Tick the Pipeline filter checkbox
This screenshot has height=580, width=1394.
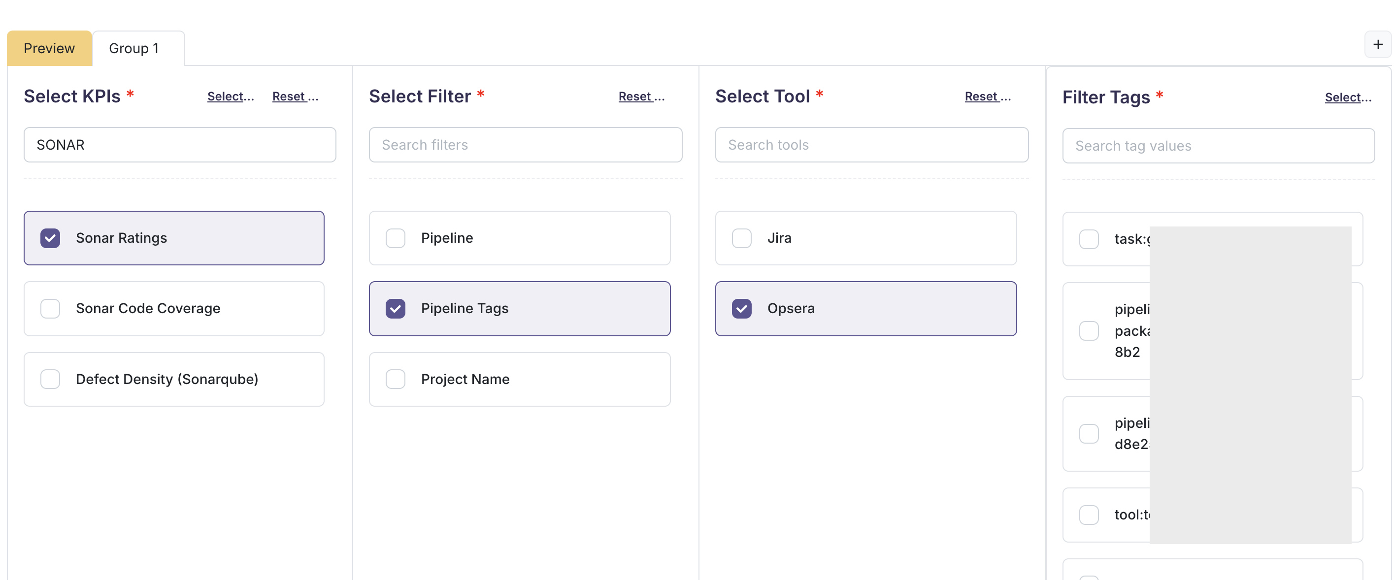[396, 238]
